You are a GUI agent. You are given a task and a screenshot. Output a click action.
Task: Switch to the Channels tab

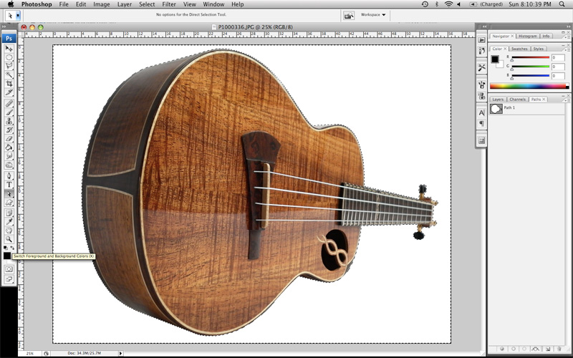[517, 100]
